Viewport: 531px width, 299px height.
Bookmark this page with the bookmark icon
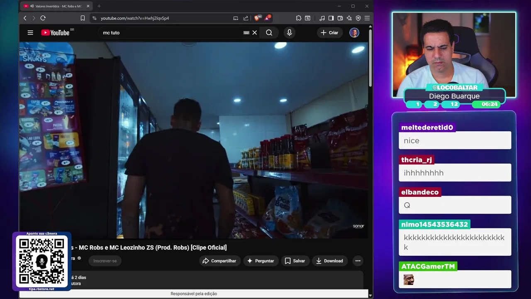83,18
